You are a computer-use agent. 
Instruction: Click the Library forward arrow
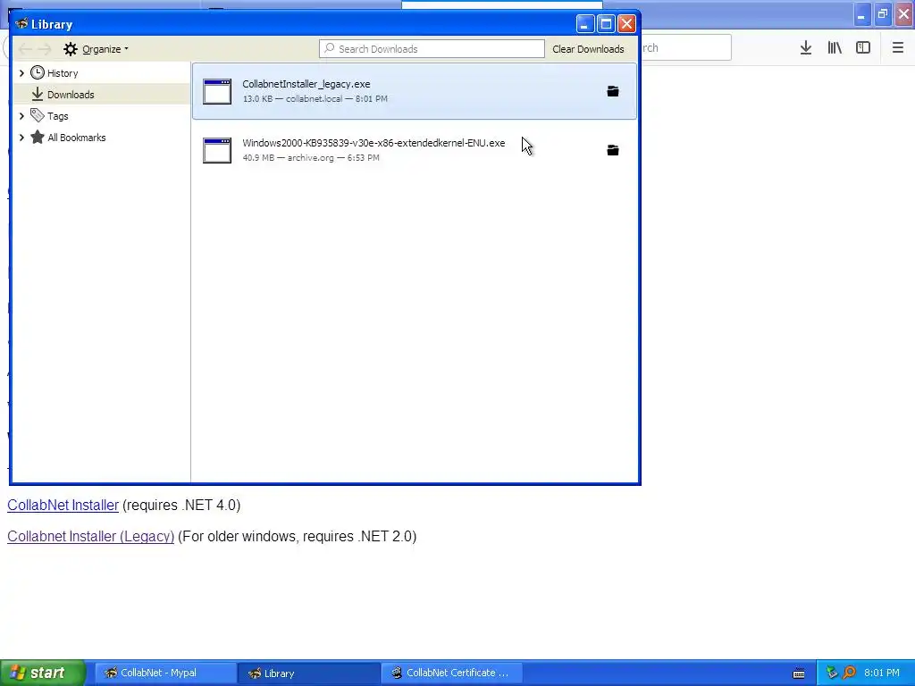pyautogui.click(x=45, y=49)
